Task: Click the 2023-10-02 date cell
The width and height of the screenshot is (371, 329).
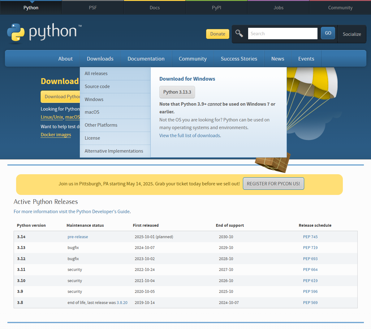Action: [x=145, y=259]
